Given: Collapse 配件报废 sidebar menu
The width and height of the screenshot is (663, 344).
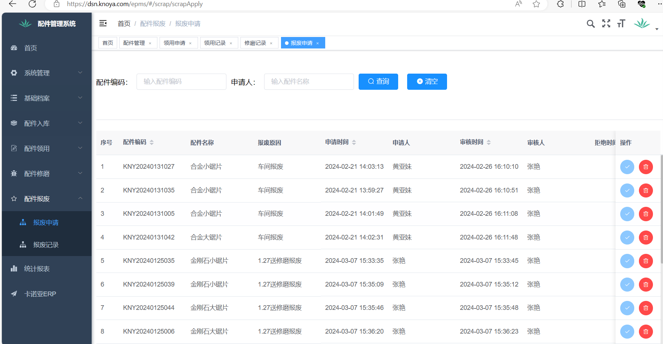Looking at the screenshot, I should [x=47, y=199].
